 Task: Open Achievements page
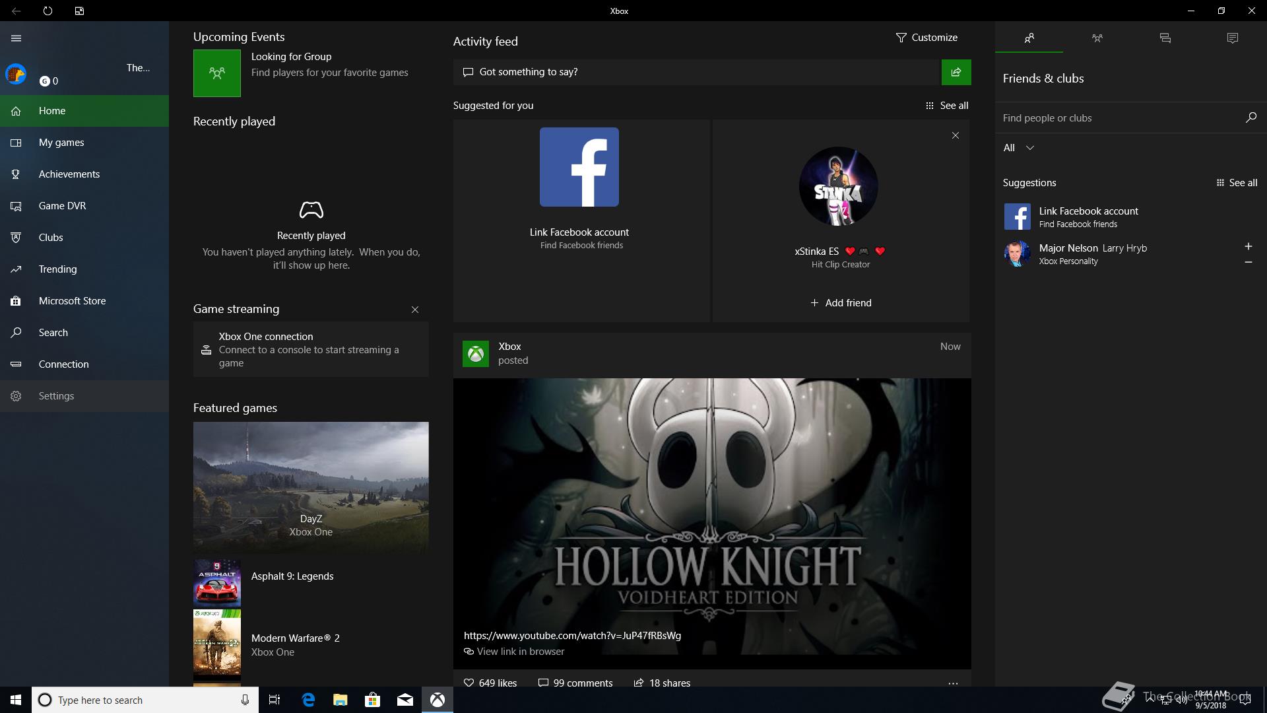click(84, 174)
